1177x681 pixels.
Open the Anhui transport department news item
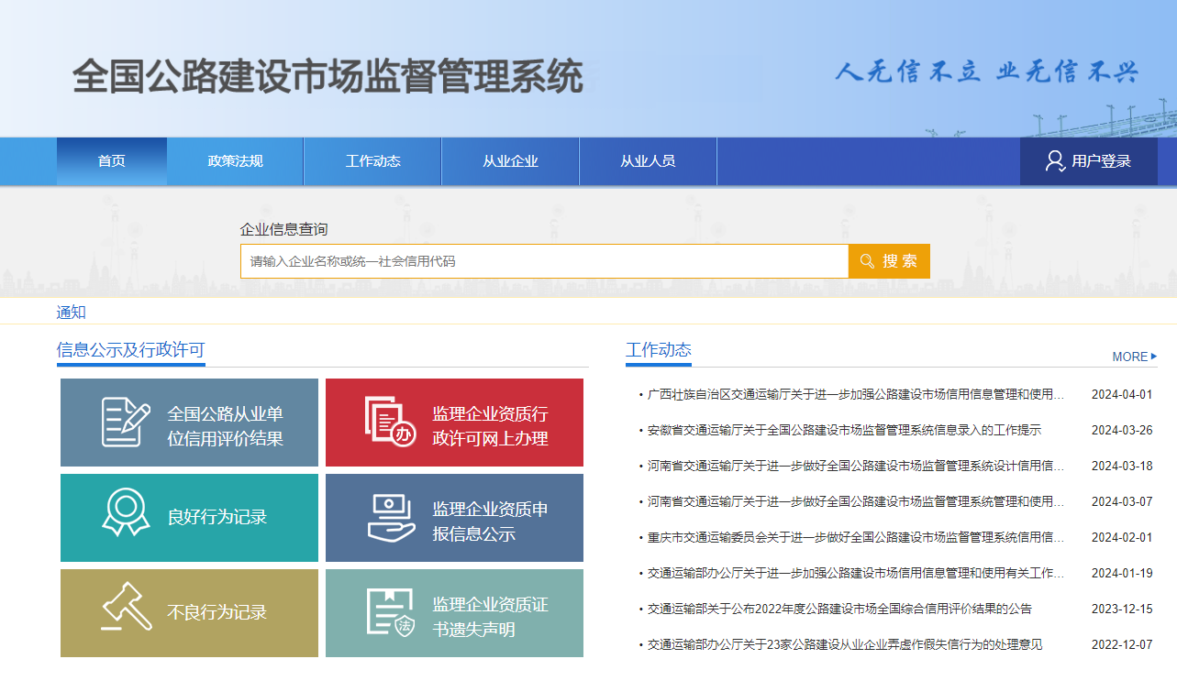click(x=844, y=430)
